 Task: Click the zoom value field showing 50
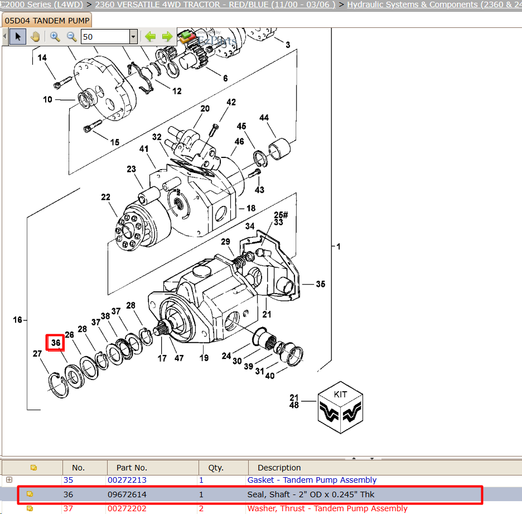105,37
